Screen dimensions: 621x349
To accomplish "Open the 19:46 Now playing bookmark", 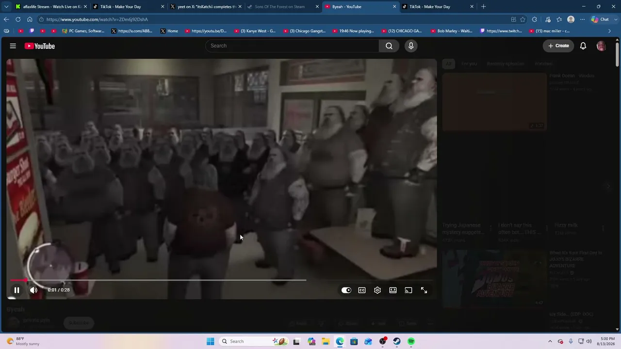I will pos(353,31).
